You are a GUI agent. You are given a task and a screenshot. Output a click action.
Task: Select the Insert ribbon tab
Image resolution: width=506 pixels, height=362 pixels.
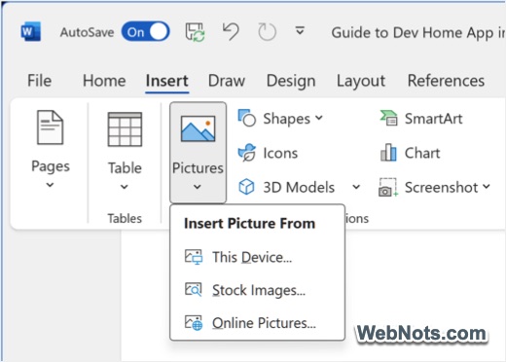pyautogui.click(x=166, y=81)
